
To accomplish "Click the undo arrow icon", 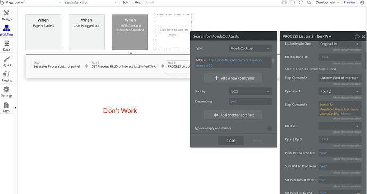I will [293, 2].
